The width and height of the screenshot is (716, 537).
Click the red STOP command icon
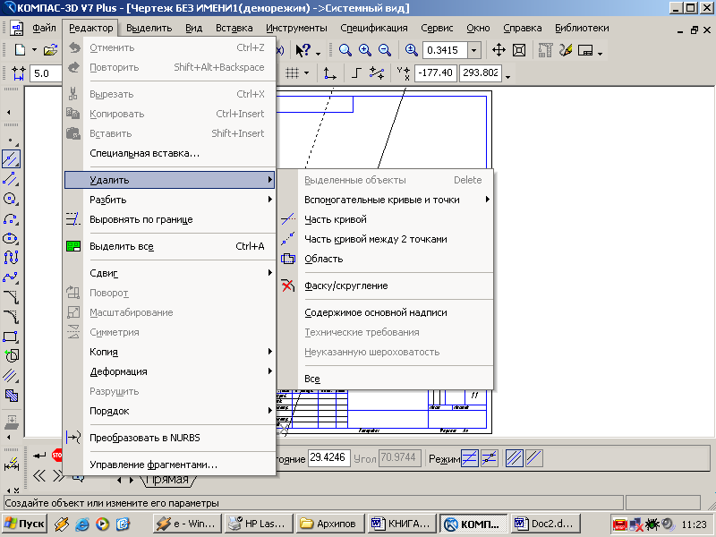57,456
